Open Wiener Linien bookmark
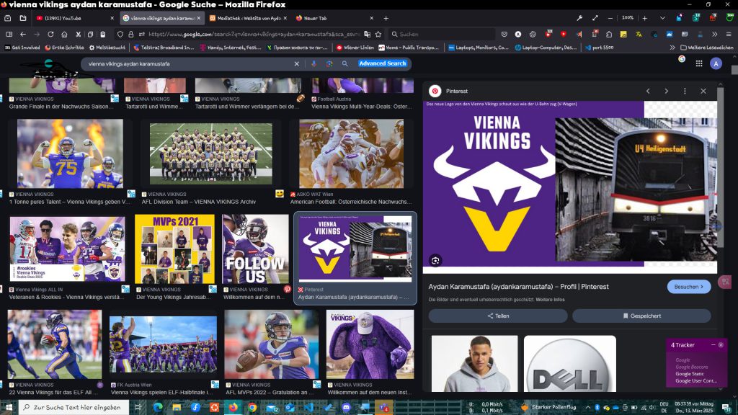738x415 pixels. click(355, 48)
